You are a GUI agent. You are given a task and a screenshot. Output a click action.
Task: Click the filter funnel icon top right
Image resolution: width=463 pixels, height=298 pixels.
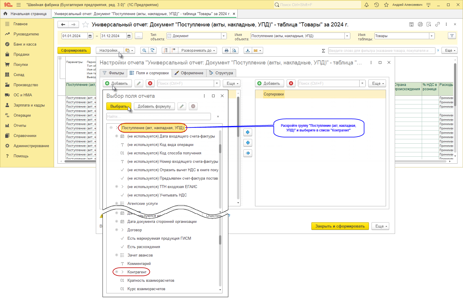pyautogui.click(x=452, y=36)
